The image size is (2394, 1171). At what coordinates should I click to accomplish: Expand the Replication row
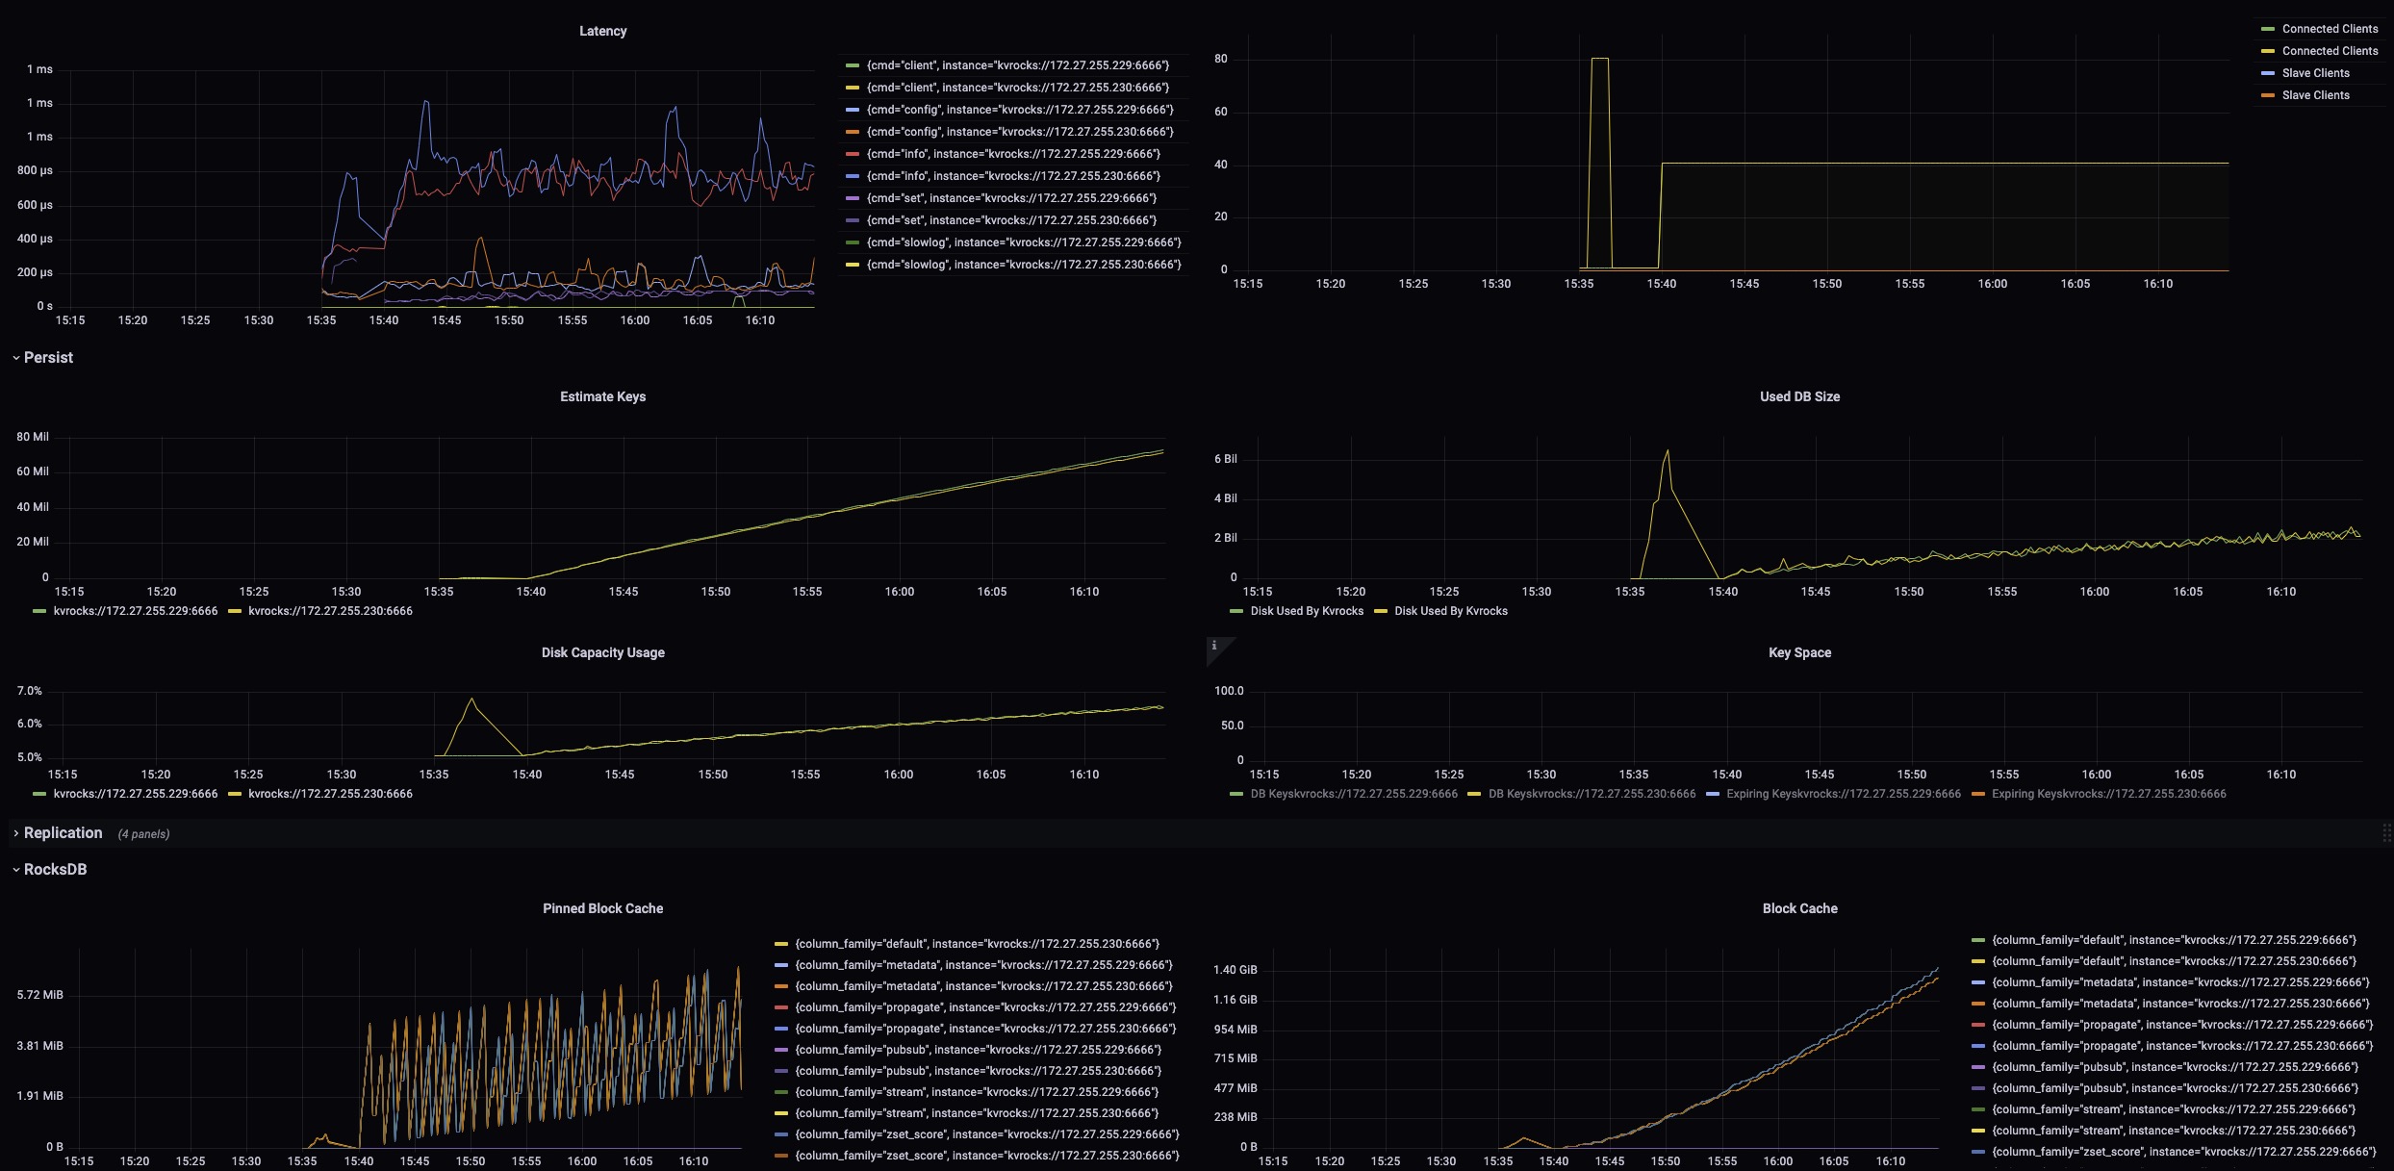pos(63,833)
